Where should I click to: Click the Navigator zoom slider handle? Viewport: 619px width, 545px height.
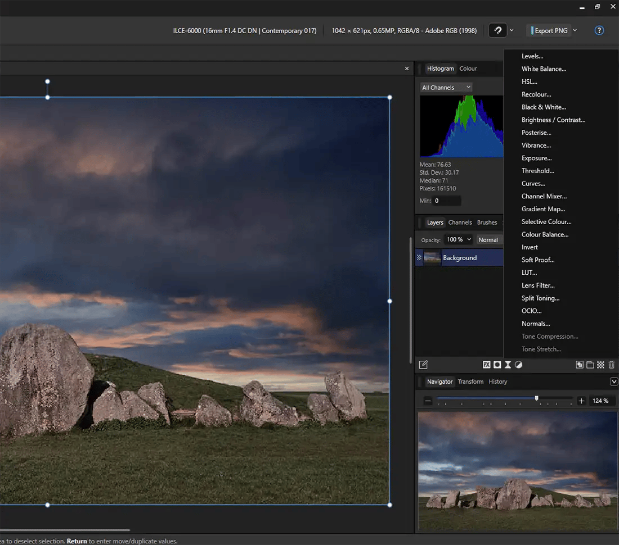coord(536,398)
